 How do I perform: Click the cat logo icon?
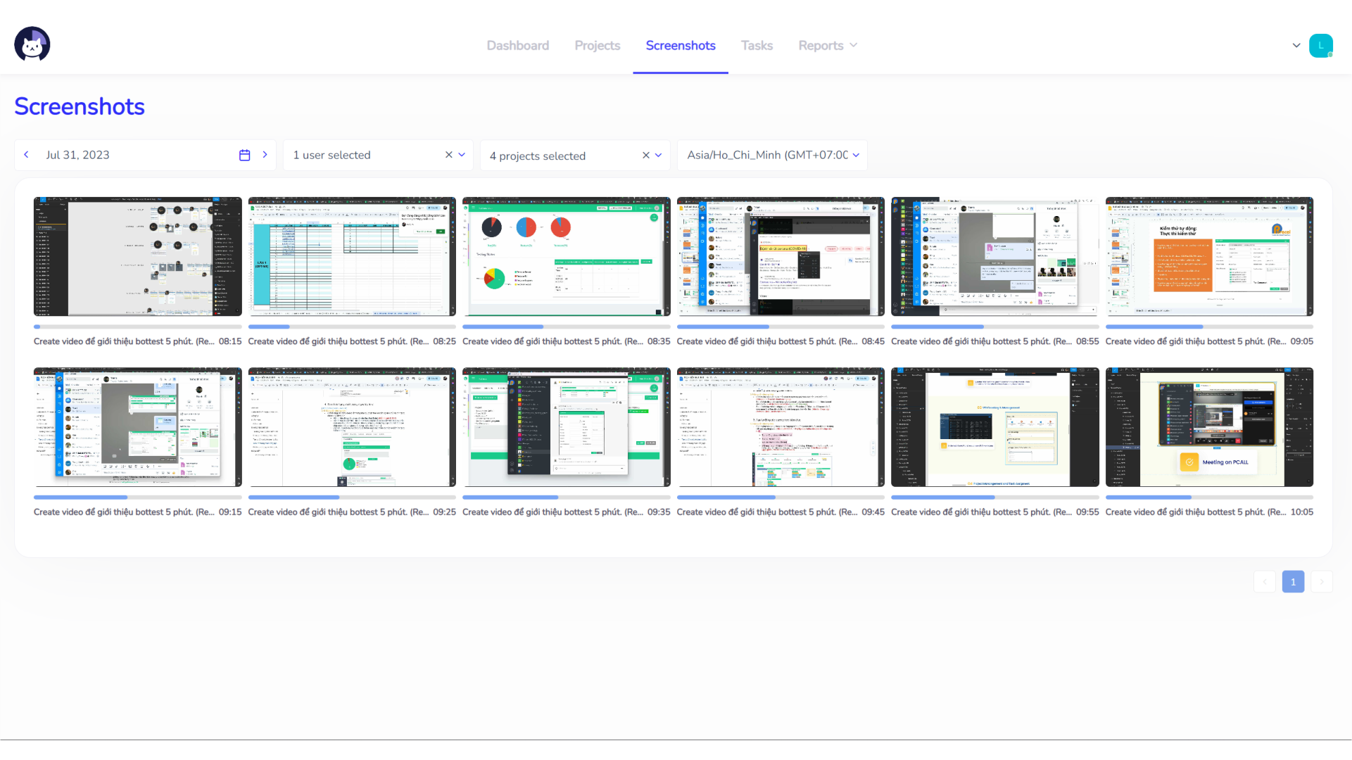[32, 44]
